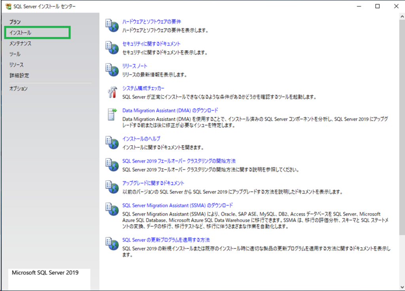Click the icon for フェールオーバー クラスタリングの開始方法
The image size is (405, 291).
tap(112, 165)
